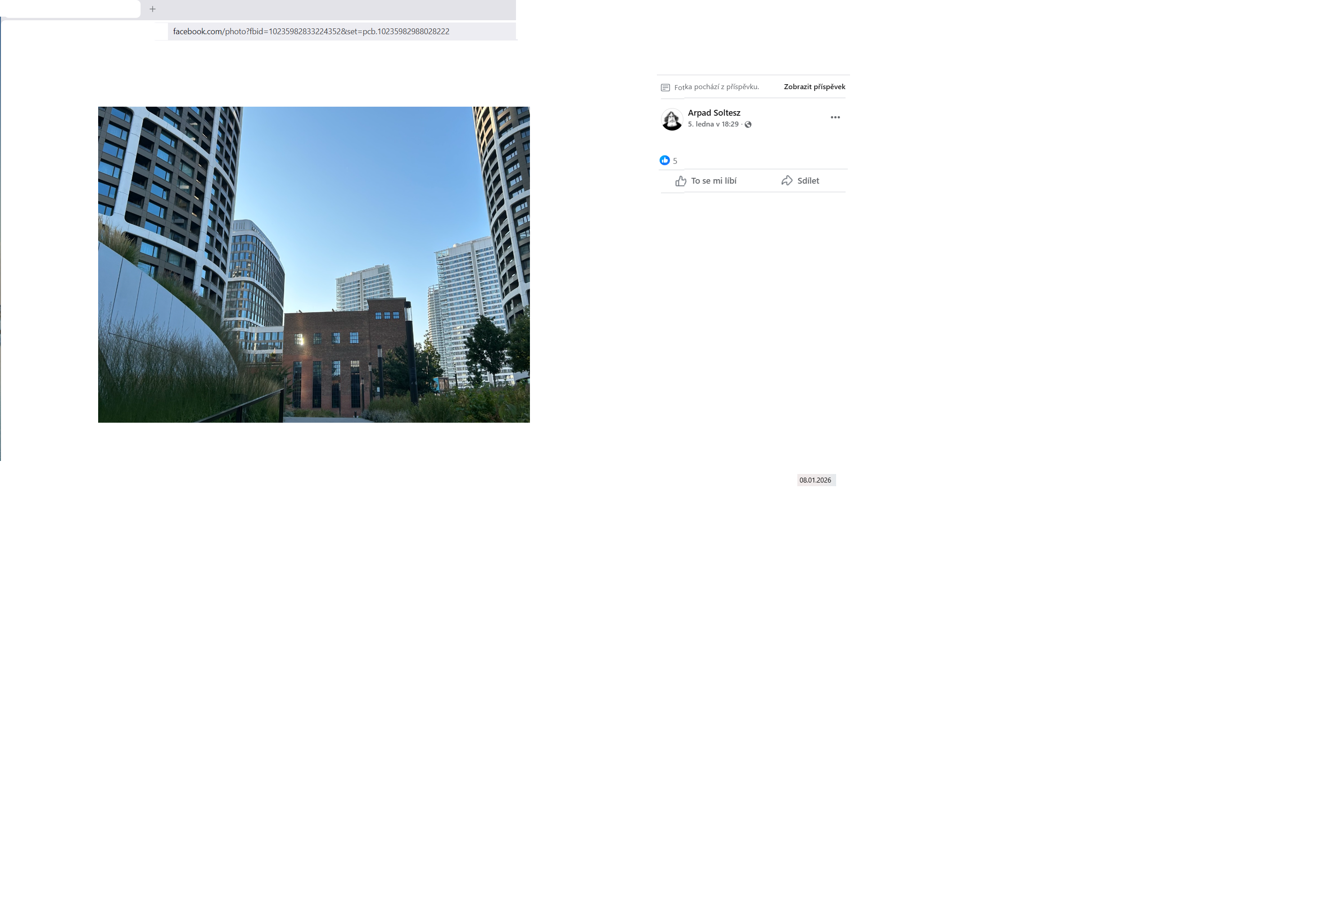
Task: Click the '5. ledna v 18:29' timestamp
Action: [713, 124]
